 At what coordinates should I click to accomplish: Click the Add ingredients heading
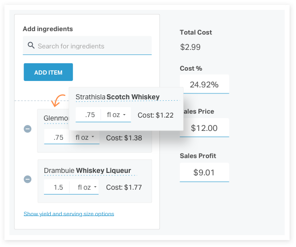click(x=48, y=29)
